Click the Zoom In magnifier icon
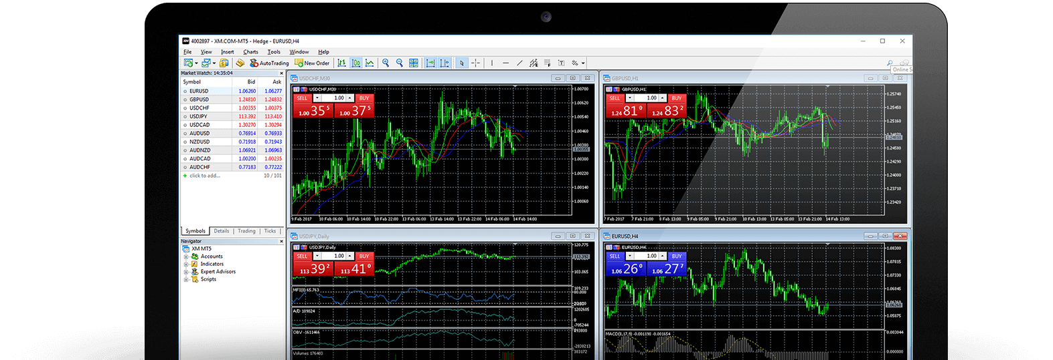The height and width of the screenshot is (360, 1053). tap(386, 63)
